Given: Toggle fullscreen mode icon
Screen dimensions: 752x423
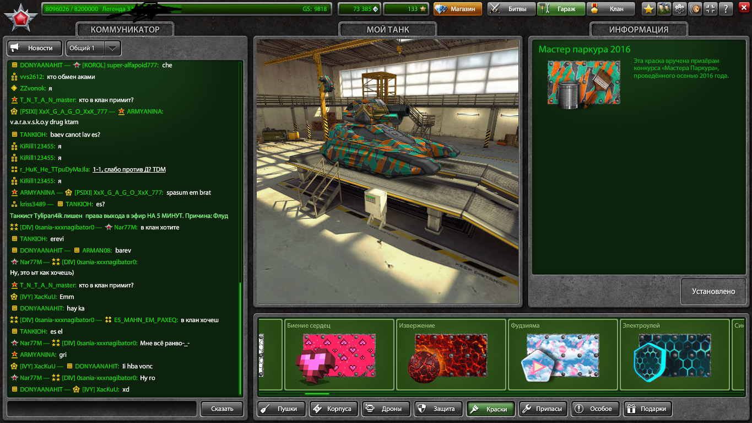Looking at the screenshot, I should (x=711, y=9).
